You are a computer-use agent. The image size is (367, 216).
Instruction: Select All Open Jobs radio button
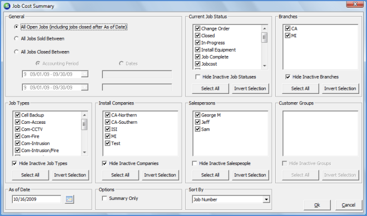point(16,27)
